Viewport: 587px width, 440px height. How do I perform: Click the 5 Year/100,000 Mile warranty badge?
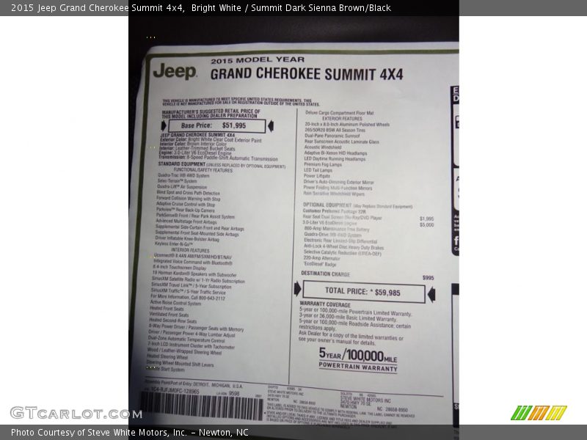[358, 359]
